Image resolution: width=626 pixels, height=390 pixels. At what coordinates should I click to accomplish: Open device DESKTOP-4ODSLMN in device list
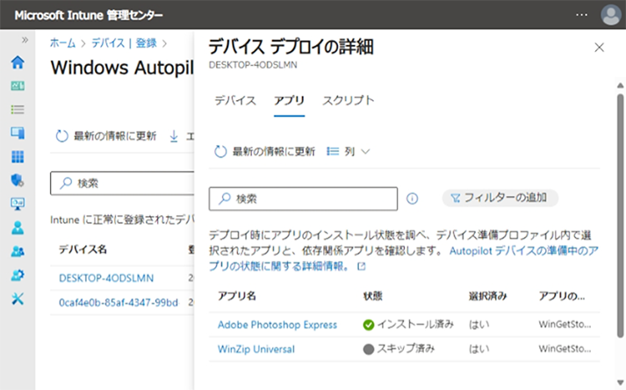coord(106,278)
